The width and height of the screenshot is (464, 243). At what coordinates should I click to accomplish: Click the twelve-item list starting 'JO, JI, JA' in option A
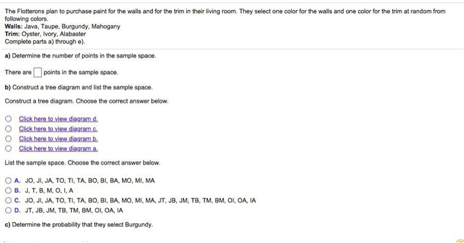90,181
